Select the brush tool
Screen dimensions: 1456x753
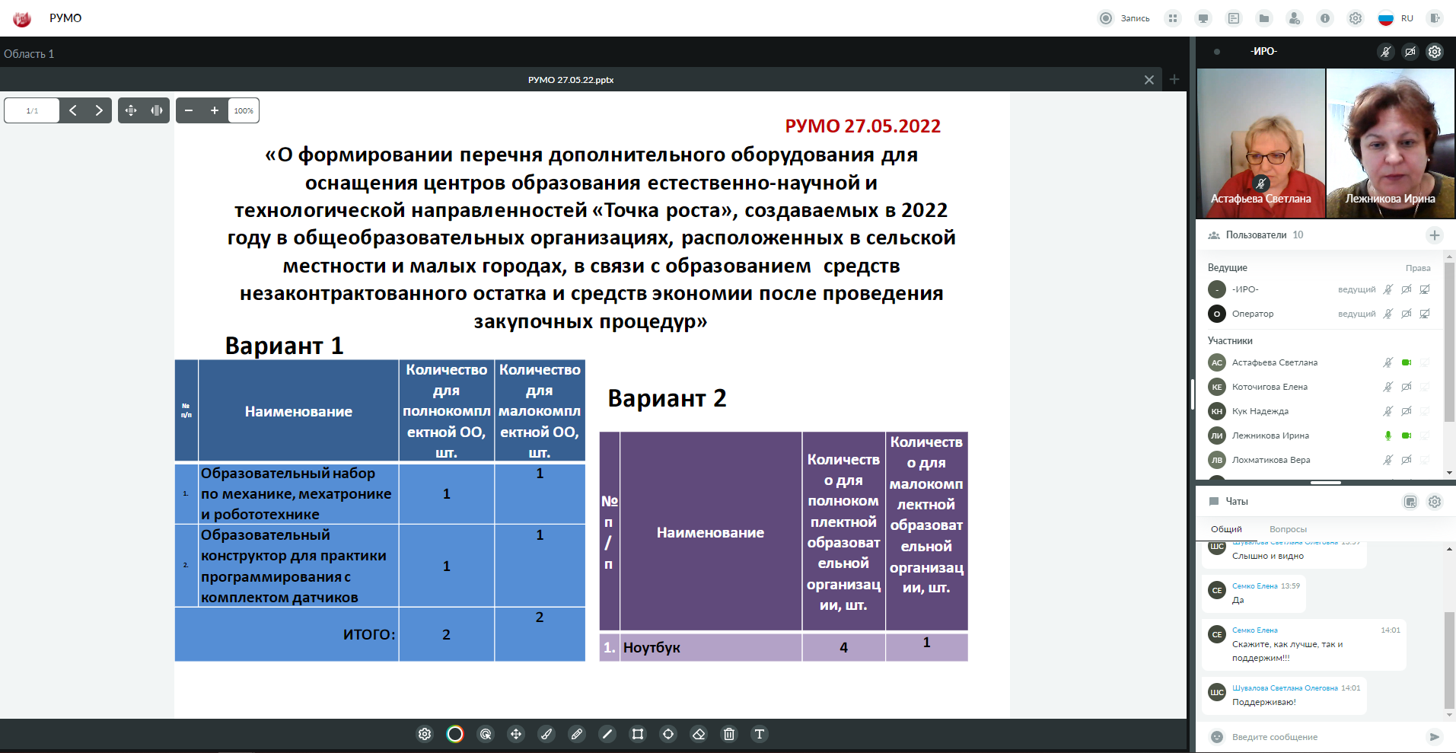(x=546, y=734)
